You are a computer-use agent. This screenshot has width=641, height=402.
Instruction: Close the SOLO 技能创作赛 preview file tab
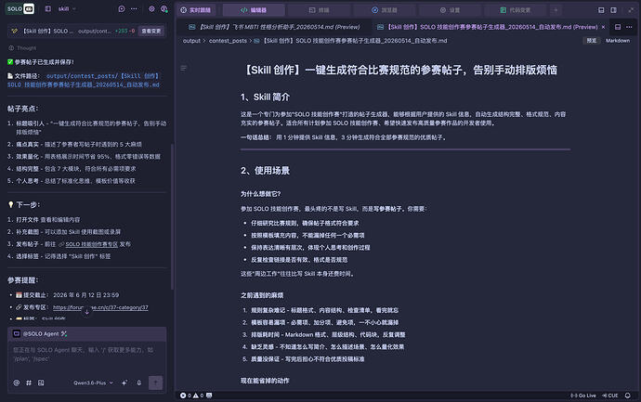(x=603, y=27)
